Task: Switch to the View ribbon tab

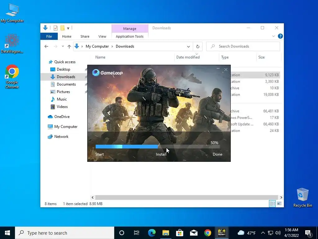Action: click(x=102, y=36)
